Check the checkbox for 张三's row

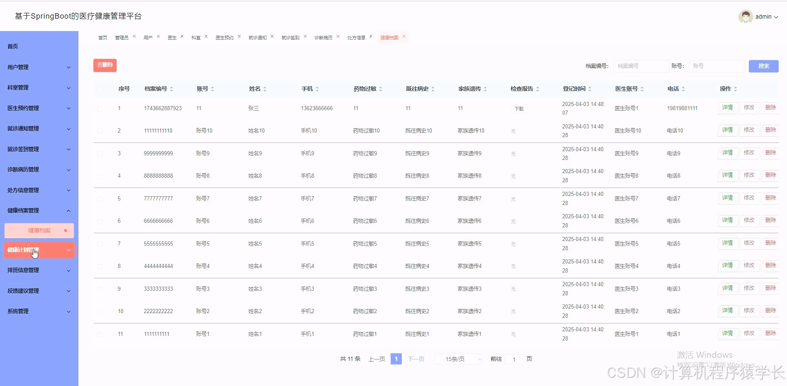coord(100,109)
